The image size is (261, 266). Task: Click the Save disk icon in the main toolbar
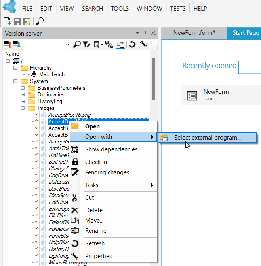(17, 22)
